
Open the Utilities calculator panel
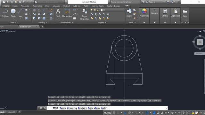point(165,13)
